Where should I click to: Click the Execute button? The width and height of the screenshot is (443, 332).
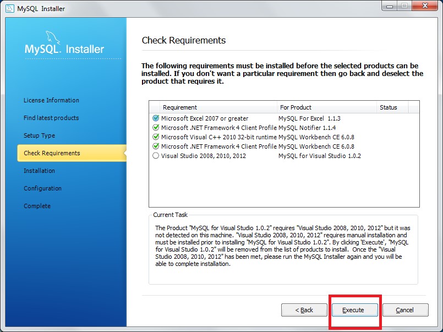354,310
